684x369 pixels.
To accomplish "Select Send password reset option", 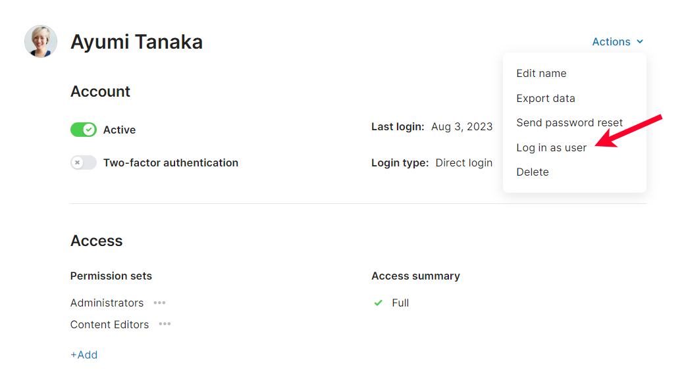I will [569, 122].
